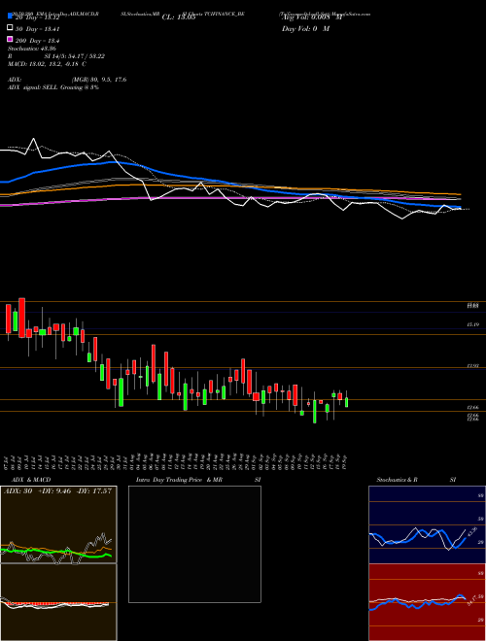The width and height of the screenshot is (486, 641).
Task: Click the 'Day Vol: 0 M' text
Action: coord(305,29)
